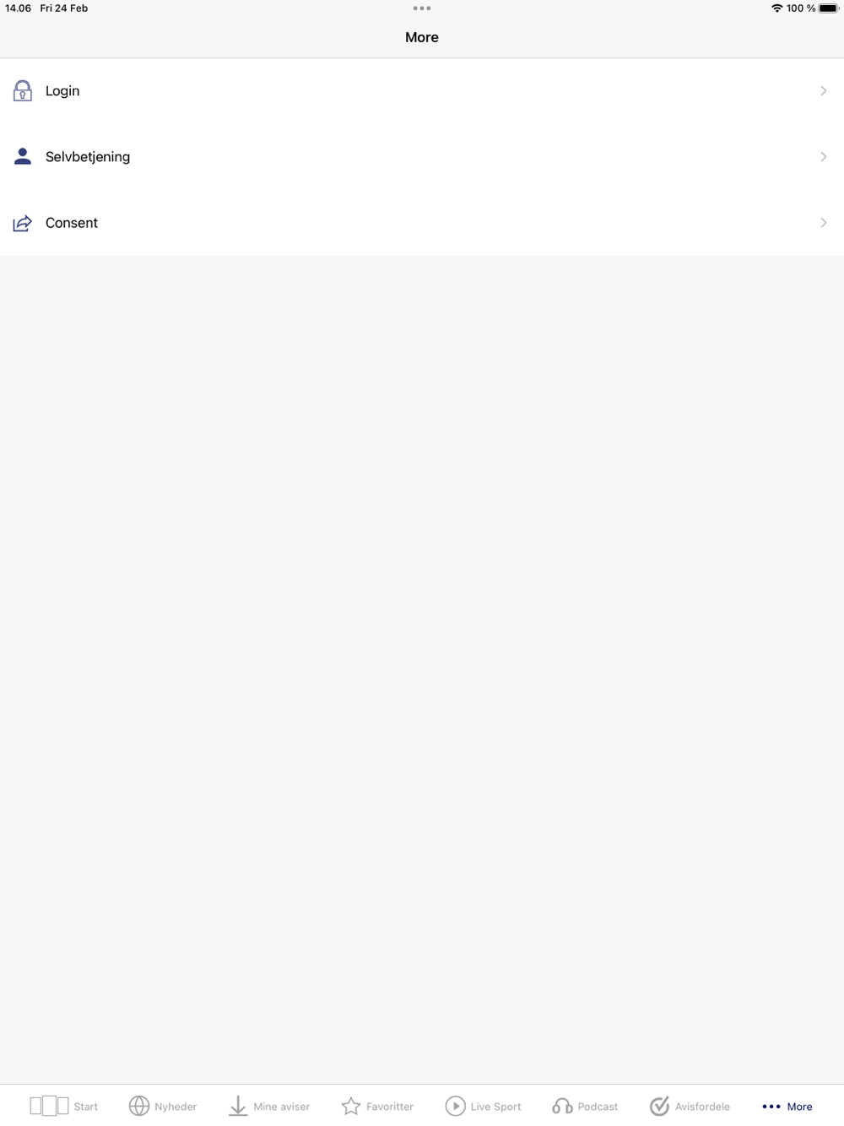Viewport: 844px width, 1126px height.
Task: Open the Start pages icon in tab bar
Action: pyautogui.click(x=49, y=1106)
